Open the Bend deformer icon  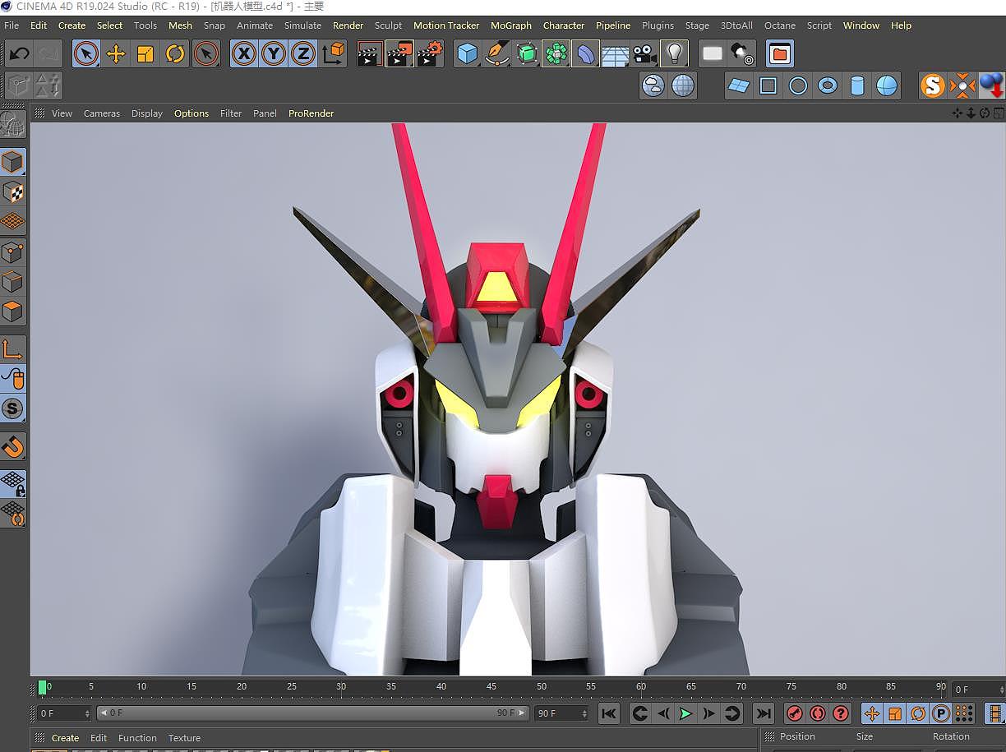click(x=586, y=55)
